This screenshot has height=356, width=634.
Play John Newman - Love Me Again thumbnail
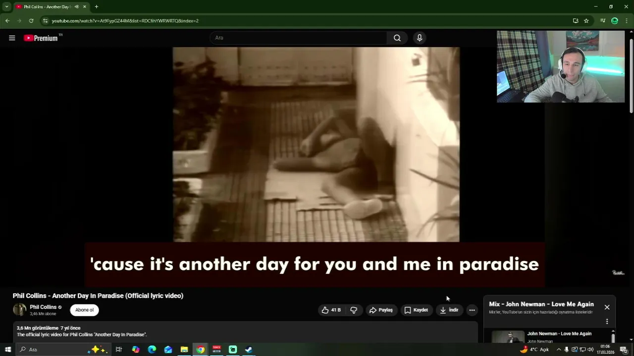tap(508, 337)
